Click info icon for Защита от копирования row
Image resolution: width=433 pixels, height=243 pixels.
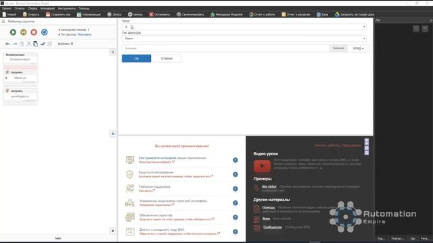[x=235, y=174]
